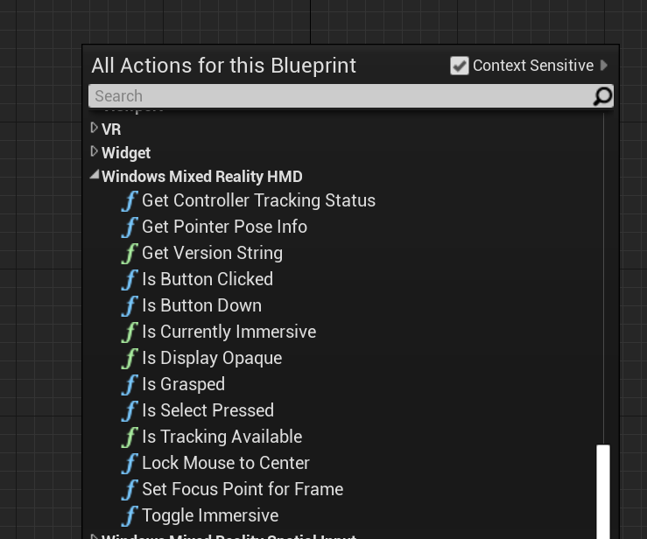Collapse Windows Mixed Reality HMD category
647x539 pixels.
[x=95, y=176]
